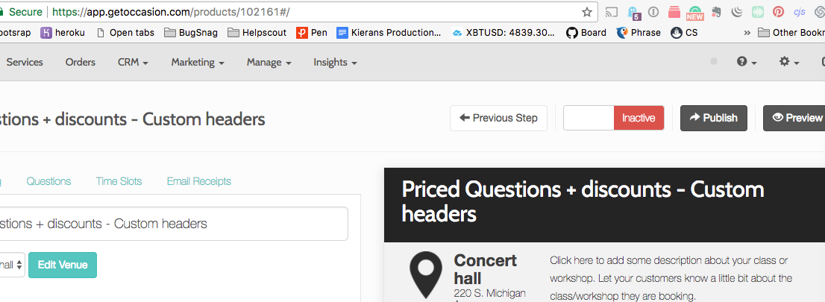Toggle the Inactive status switch

point(613,118)
